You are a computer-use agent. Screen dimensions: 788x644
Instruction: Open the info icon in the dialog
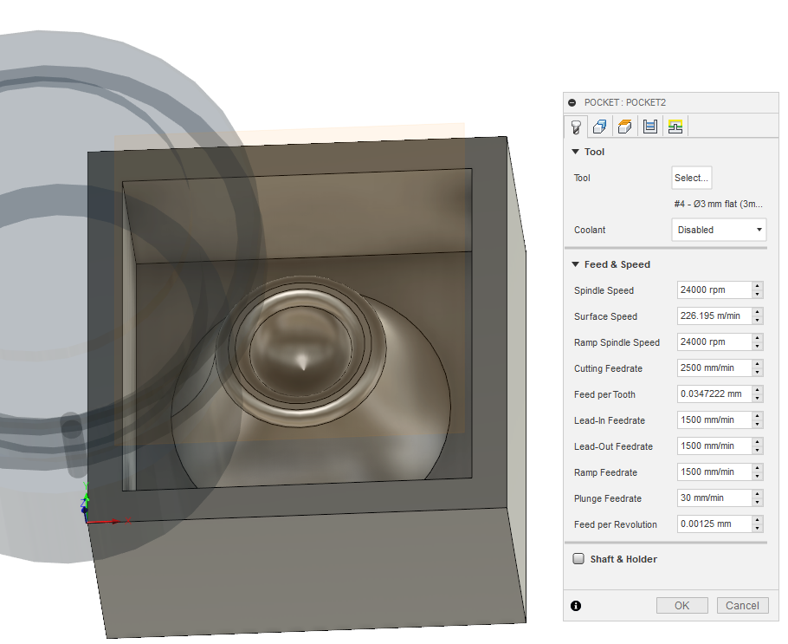576,606
